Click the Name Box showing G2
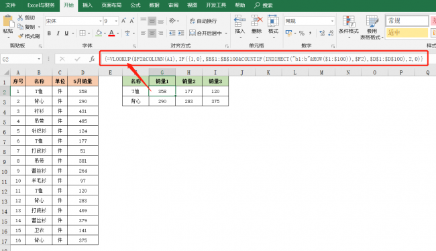The image size is (436, 251). [21, 59]
